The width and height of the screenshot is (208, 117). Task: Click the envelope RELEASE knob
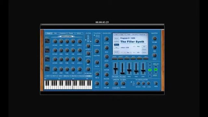(x=106, y=74)
